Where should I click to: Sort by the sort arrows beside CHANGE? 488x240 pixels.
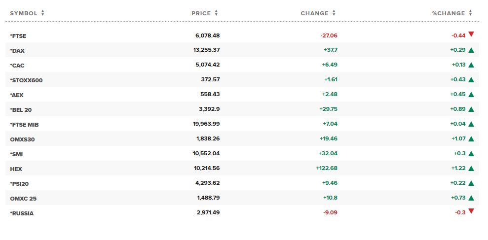334,13
